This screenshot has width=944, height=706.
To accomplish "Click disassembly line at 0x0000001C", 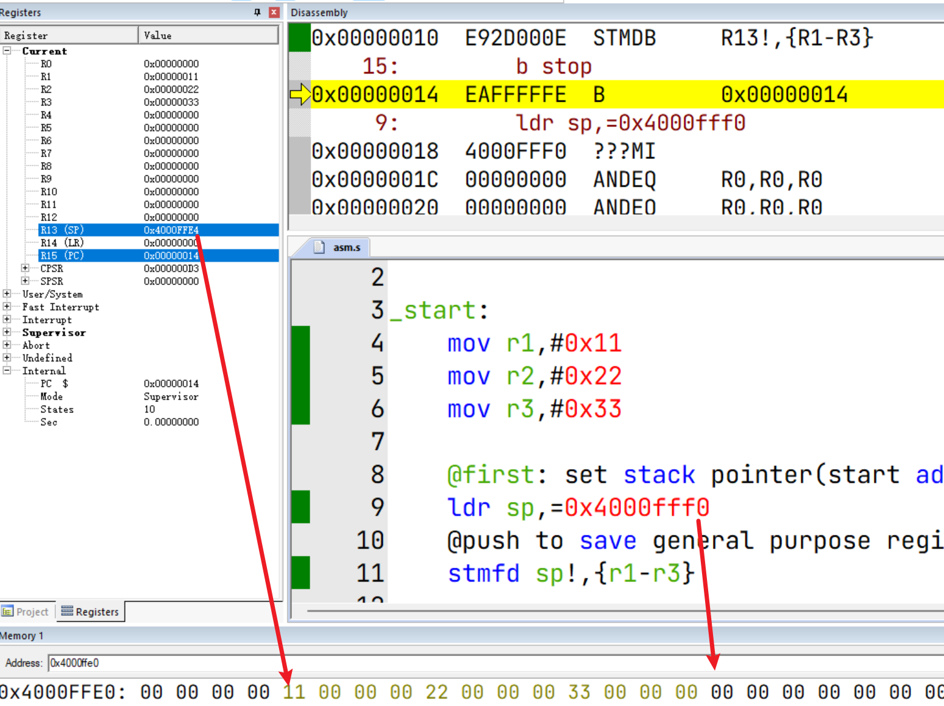I will tap(627, 179).
